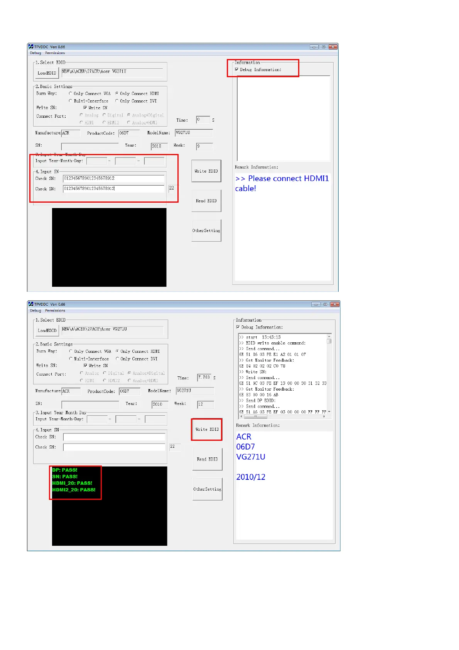Open the Debug menu in the HDMI1-prompt window
459x650 pixels.
coord(35,53)
